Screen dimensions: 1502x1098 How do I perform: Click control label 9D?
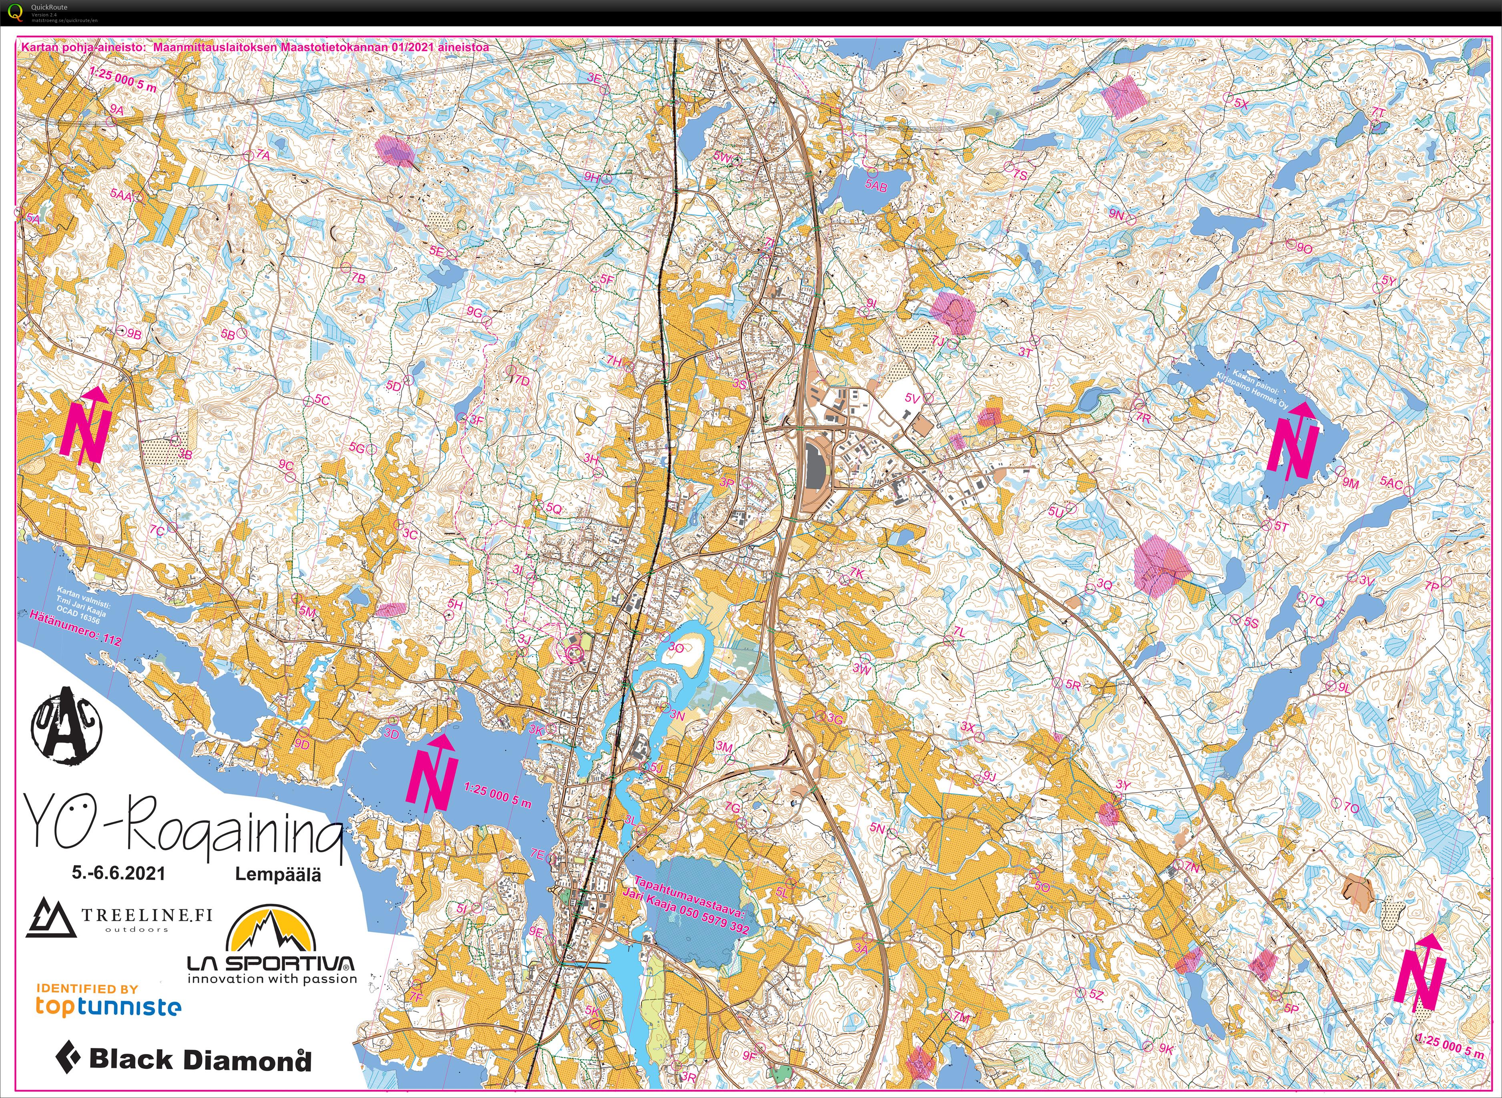click(302, 745)
